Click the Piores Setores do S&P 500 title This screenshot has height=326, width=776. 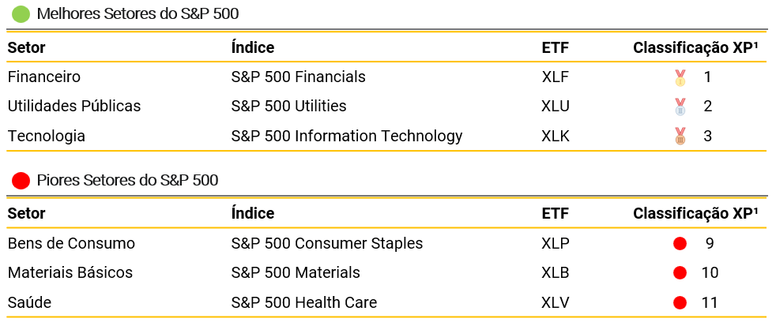[127, 181]
